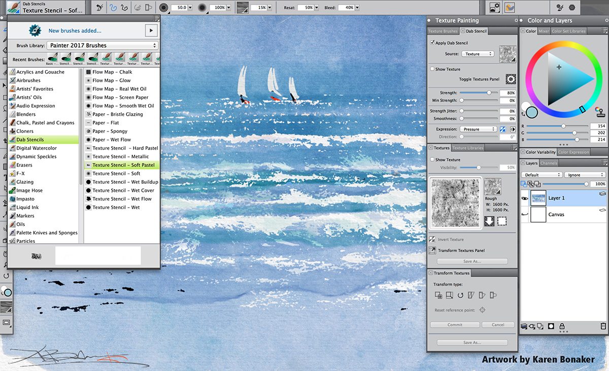Image resolution: width=609 pixels, height=371 pixels.
Task: Open the Transform Textures Panel icon
Action: click(432, 250)
